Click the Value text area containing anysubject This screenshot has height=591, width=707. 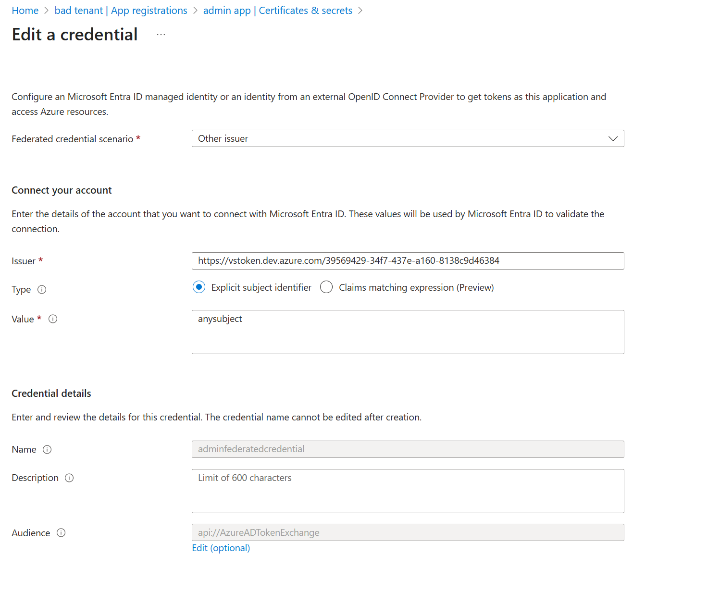coord(408,332)
